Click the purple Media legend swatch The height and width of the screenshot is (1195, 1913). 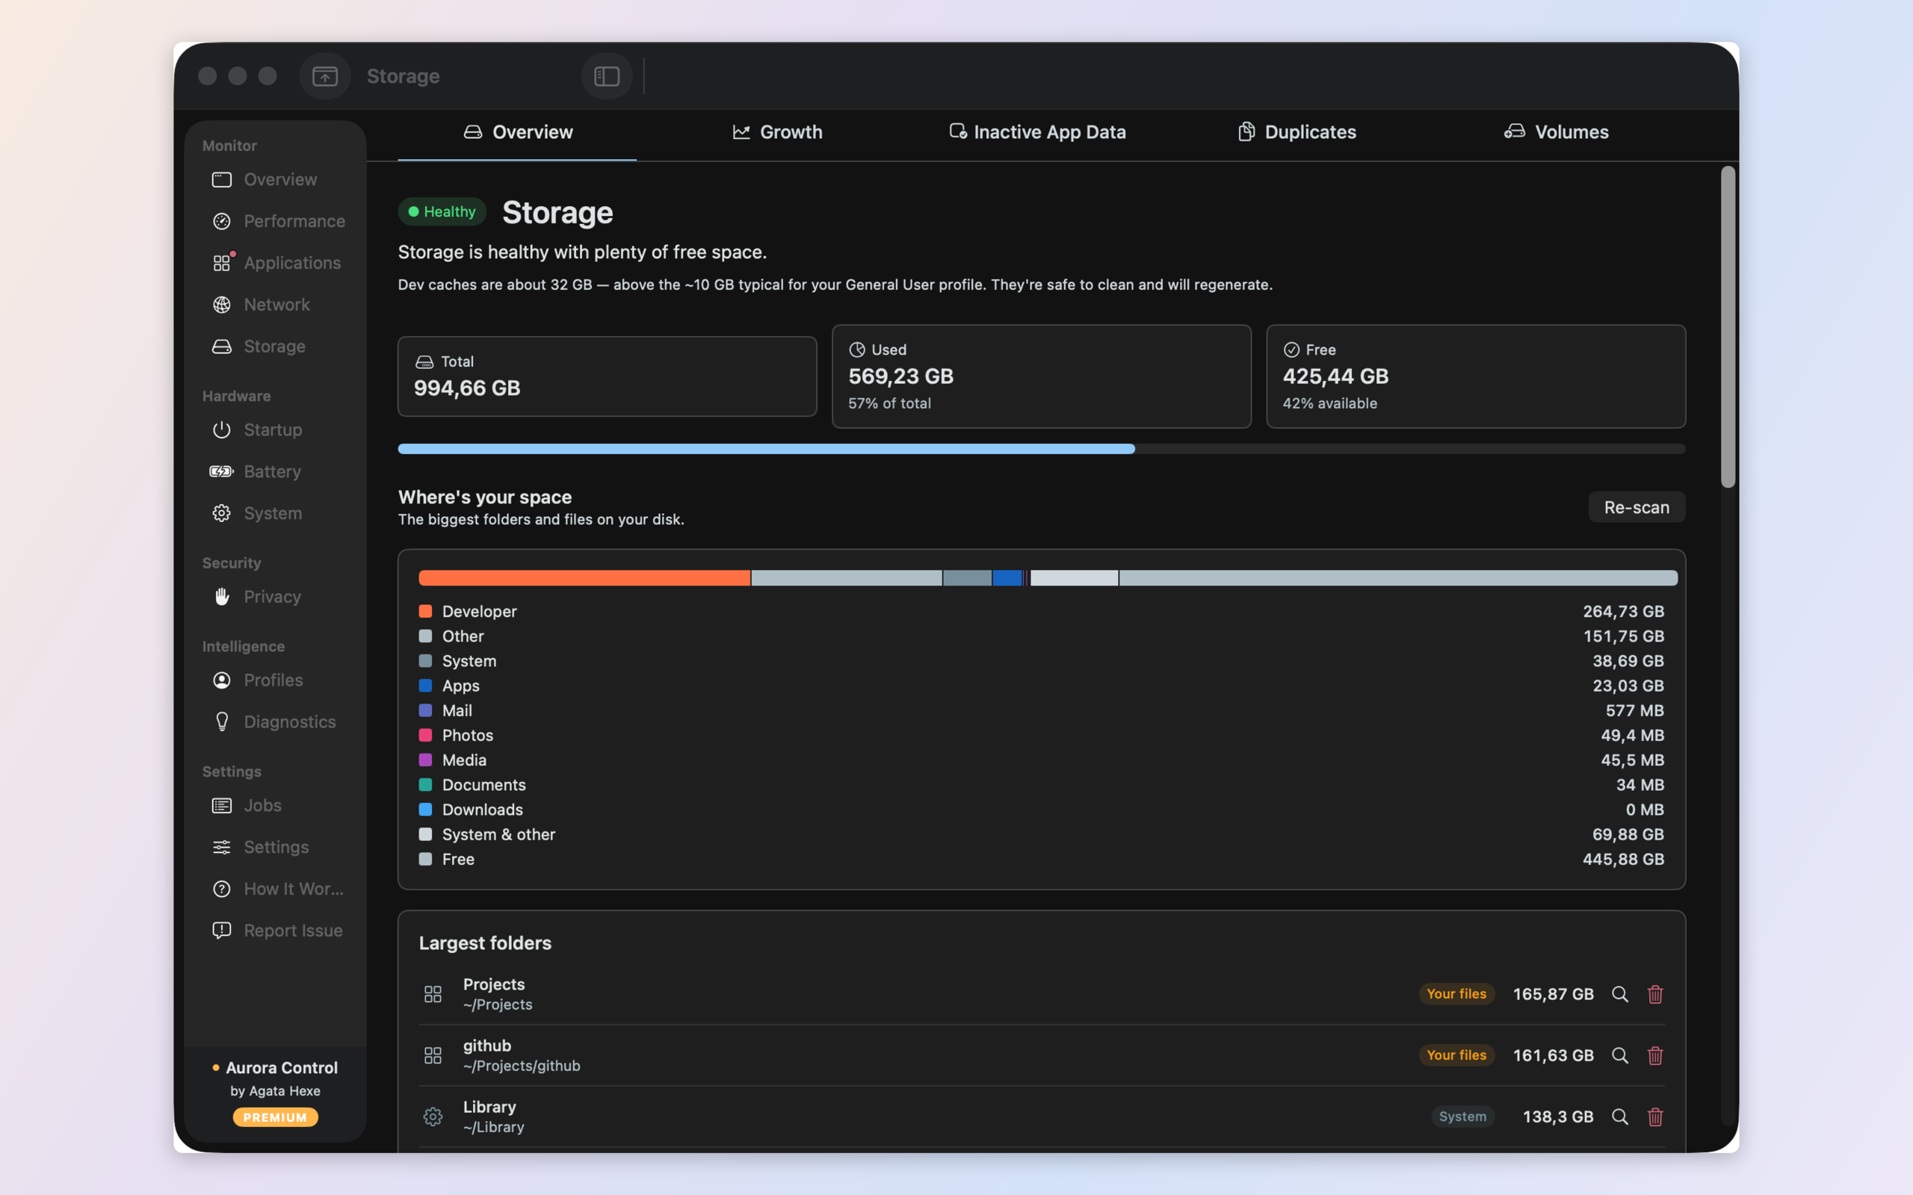pos(425,760)
